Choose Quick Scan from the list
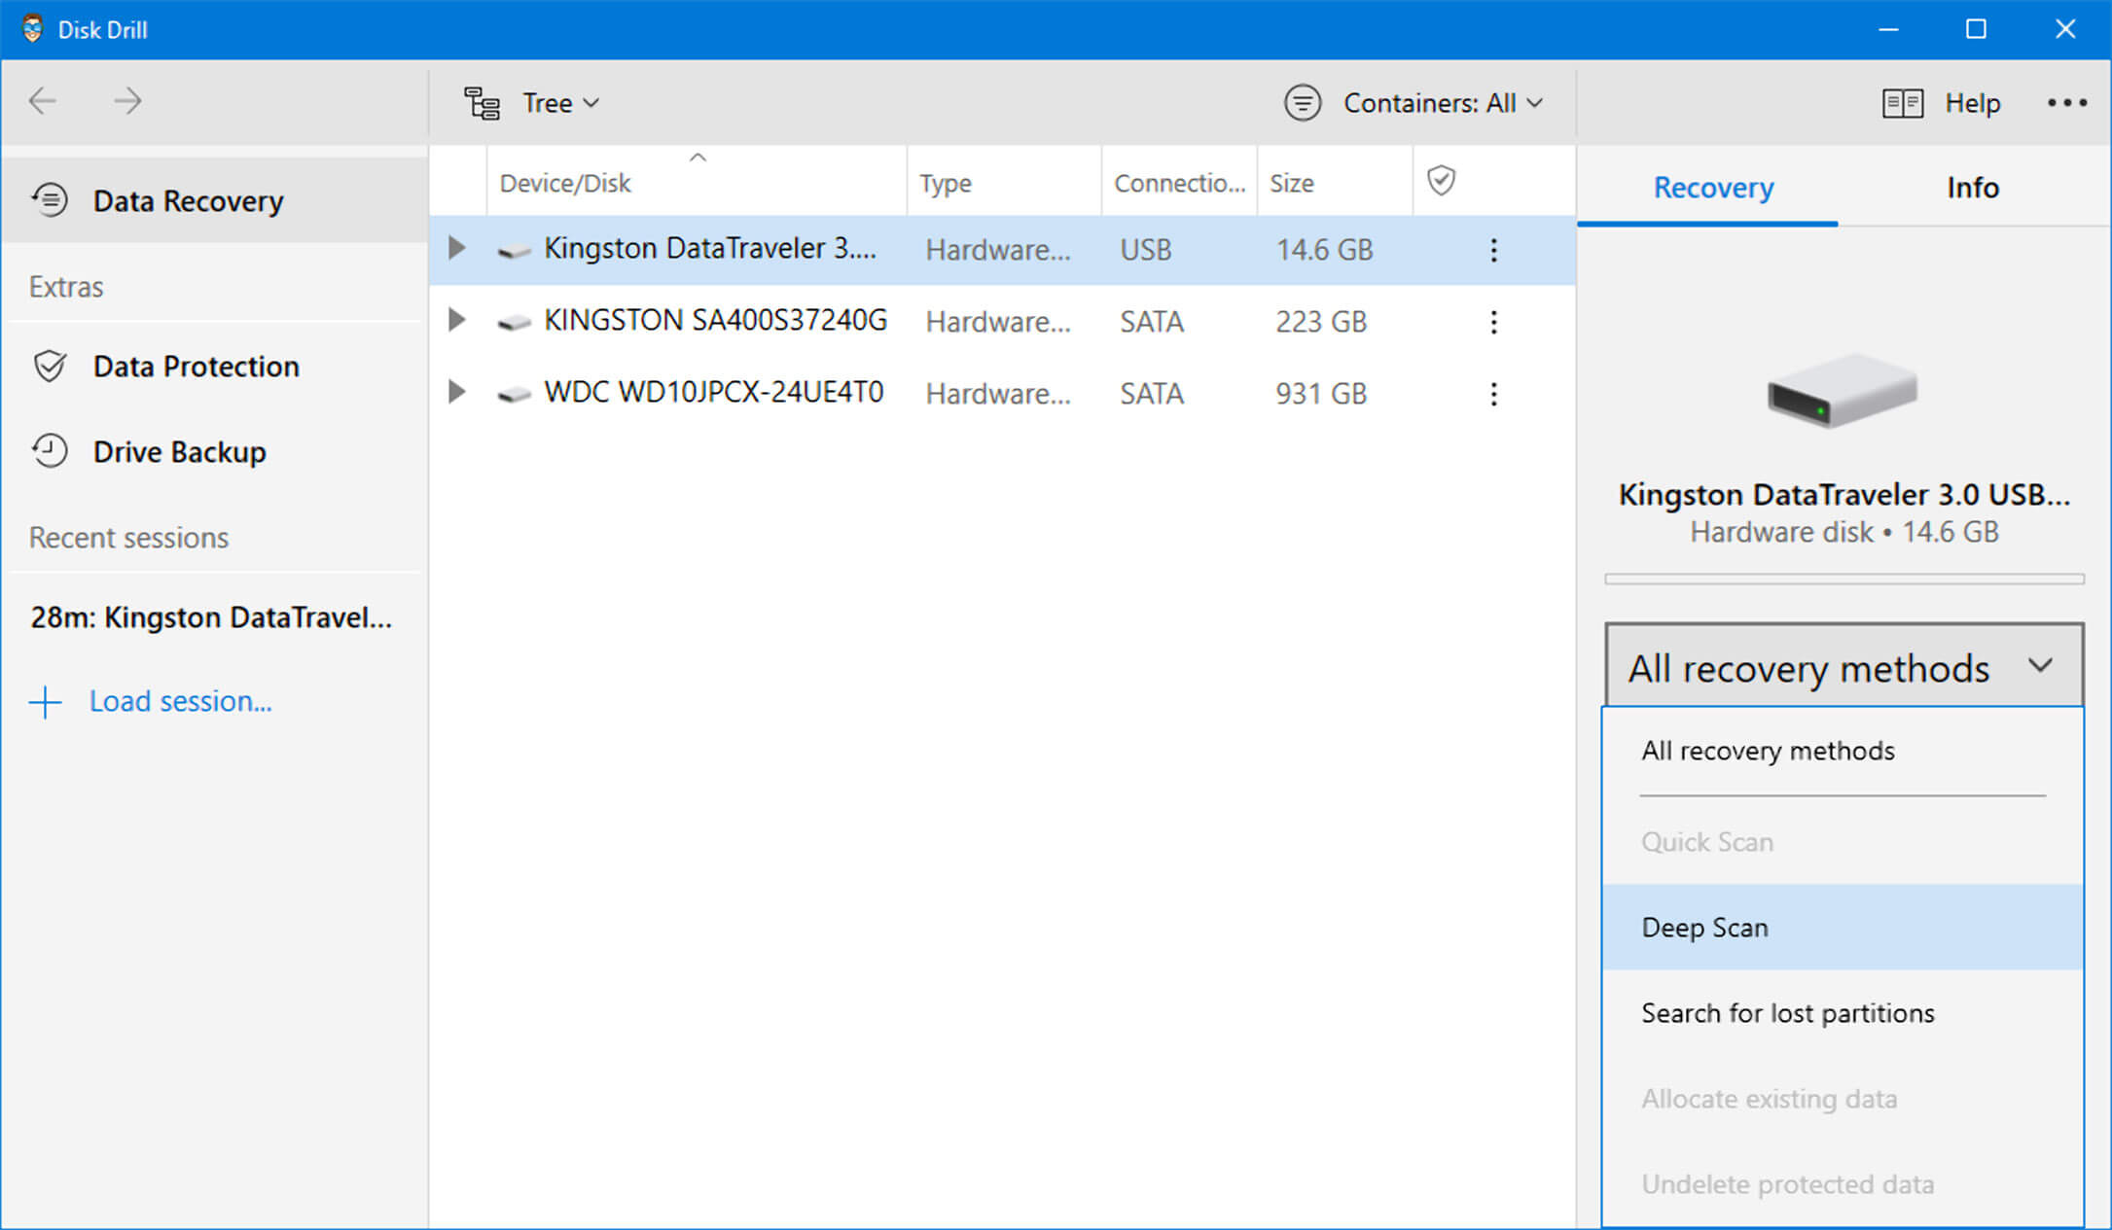The height and width of the screenshot is (1230, 2112). pyautogui.click(x=1844, y=842)
